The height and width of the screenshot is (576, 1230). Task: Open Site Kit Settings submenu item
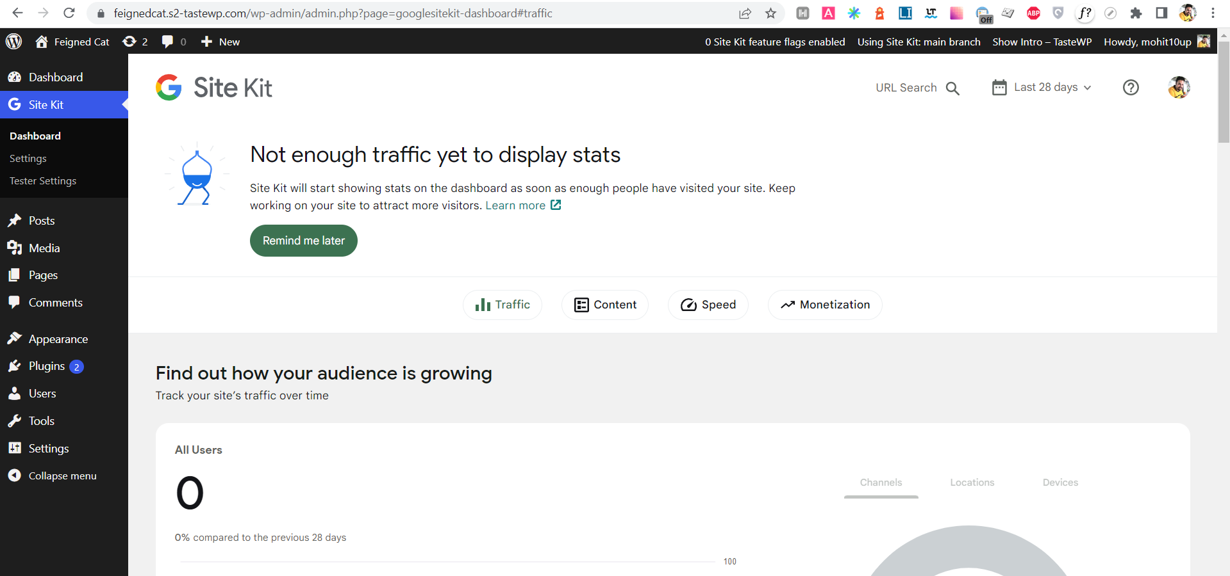28,158
